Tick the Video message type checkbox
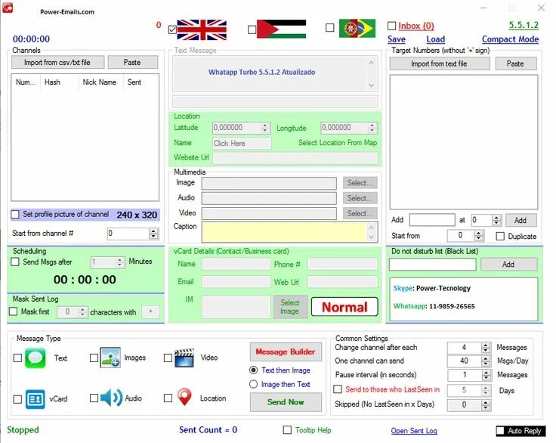This screenshot has height=443, width=556. (x=168, y=358)
